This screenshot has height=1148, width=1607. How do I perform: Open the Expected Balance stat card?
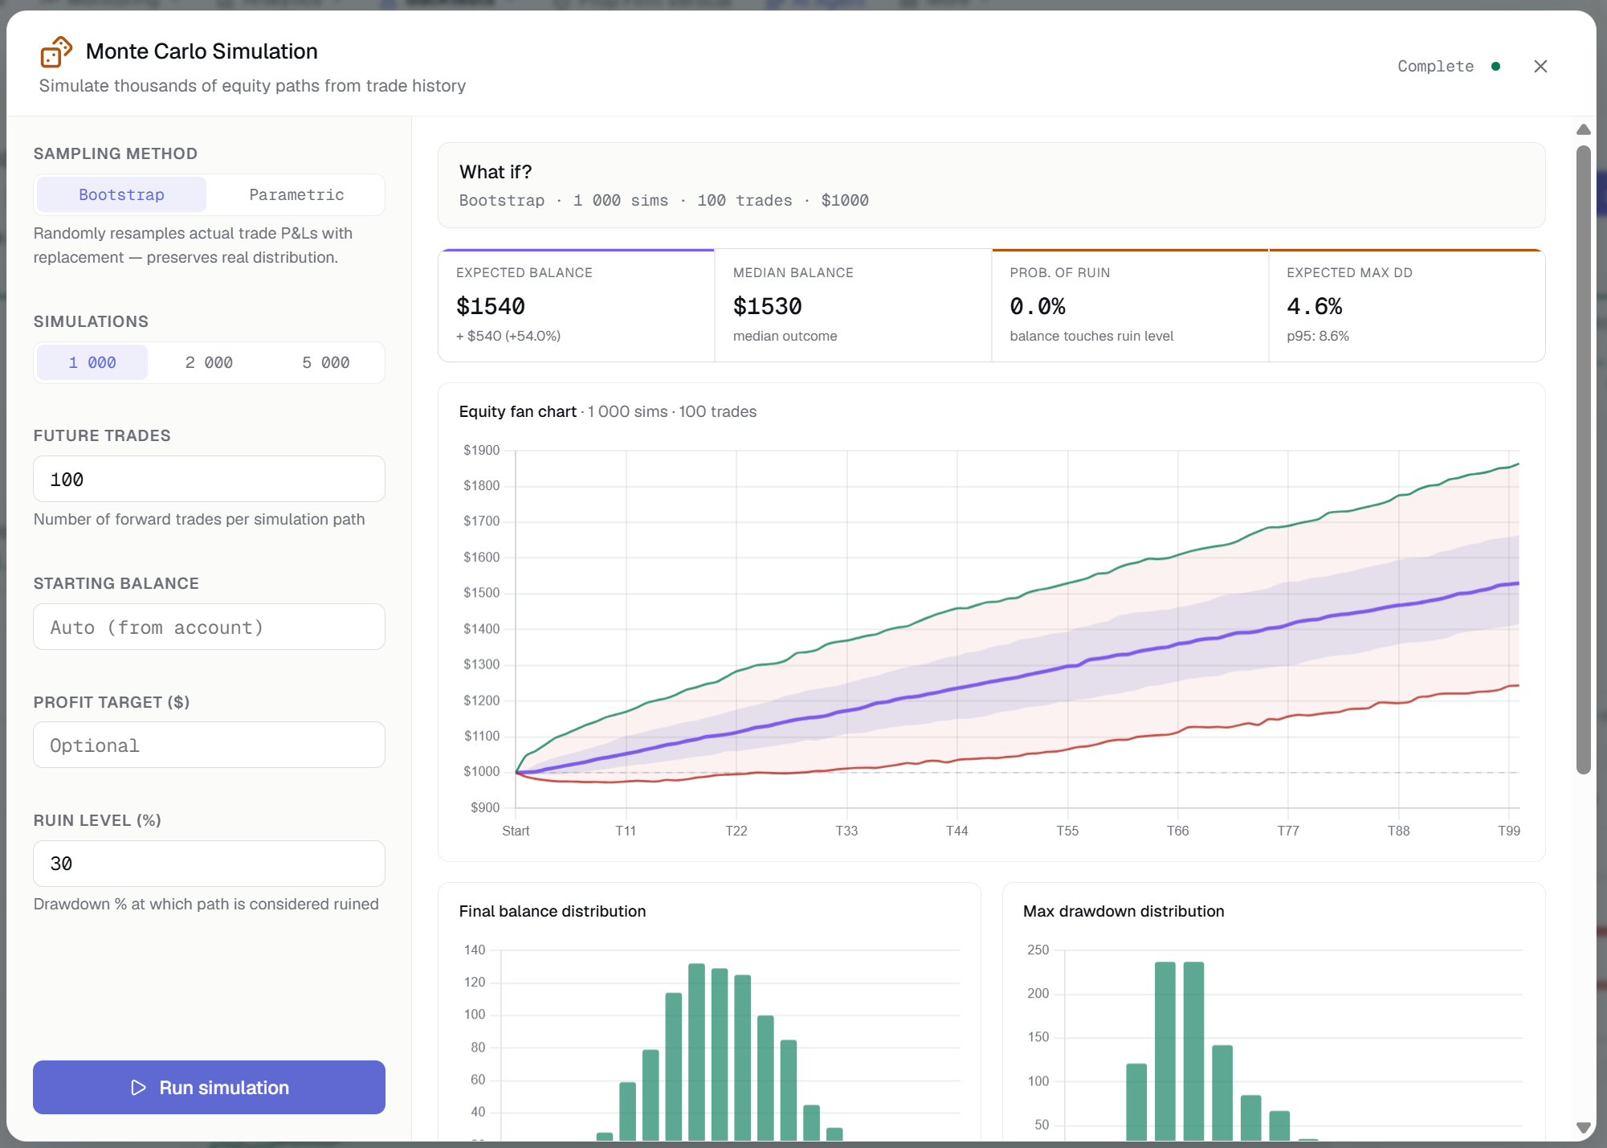pyautogui.click(x=577, y=305)
